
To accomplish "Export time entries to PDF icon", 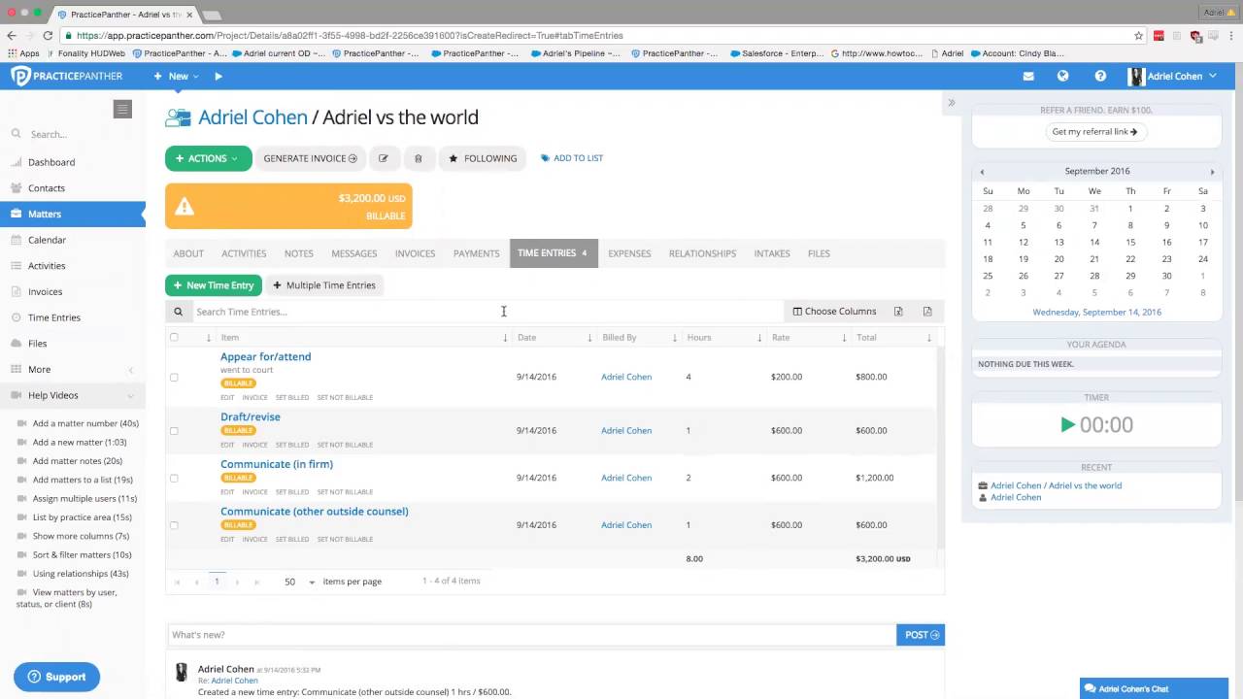I will (927, 312).
